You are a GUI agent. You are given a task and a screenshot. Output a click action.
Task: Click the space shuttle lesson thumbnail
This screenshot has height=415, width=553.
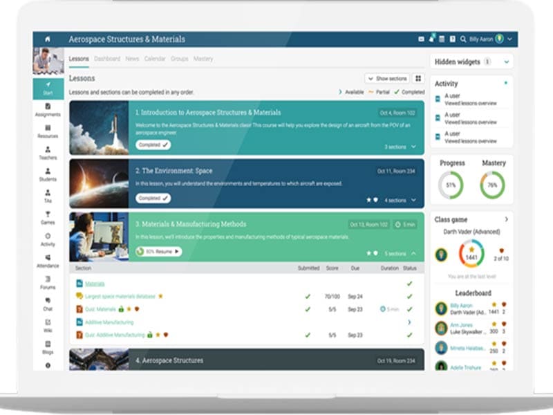(x=99, y=128)
